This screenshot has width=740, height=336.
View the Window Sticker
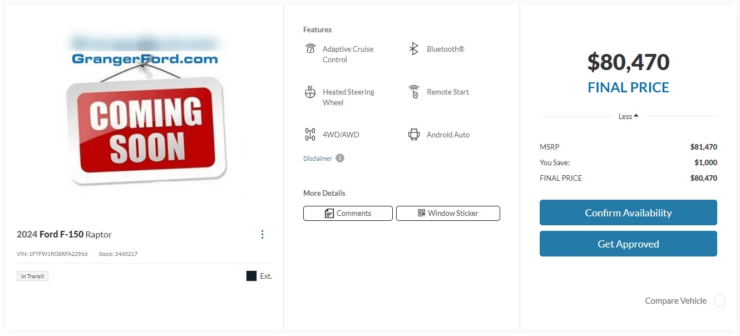[x=448, y=213]
